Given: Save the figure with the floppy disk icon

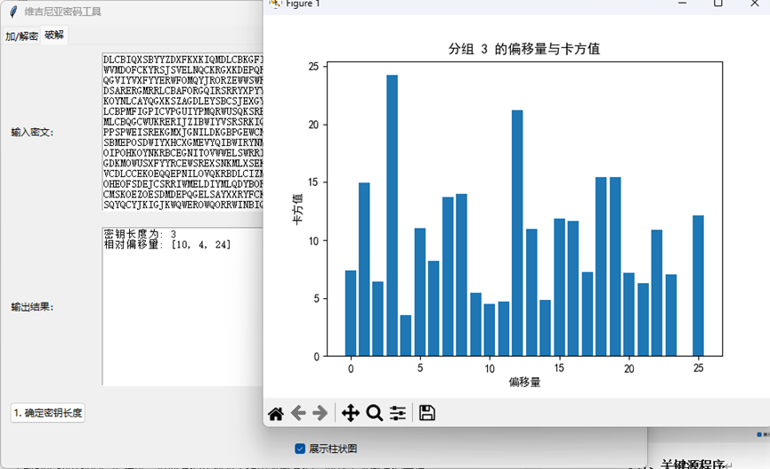Looking at the screenshot, I should [426, 414].
